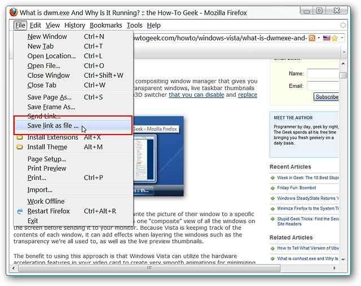Click the Firefox logo in title bar

pos(14,12)
